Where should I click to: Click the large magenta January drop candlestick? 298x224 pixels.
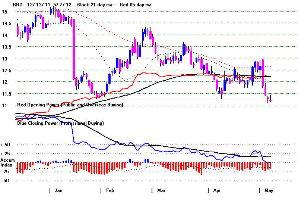[73, 49]
